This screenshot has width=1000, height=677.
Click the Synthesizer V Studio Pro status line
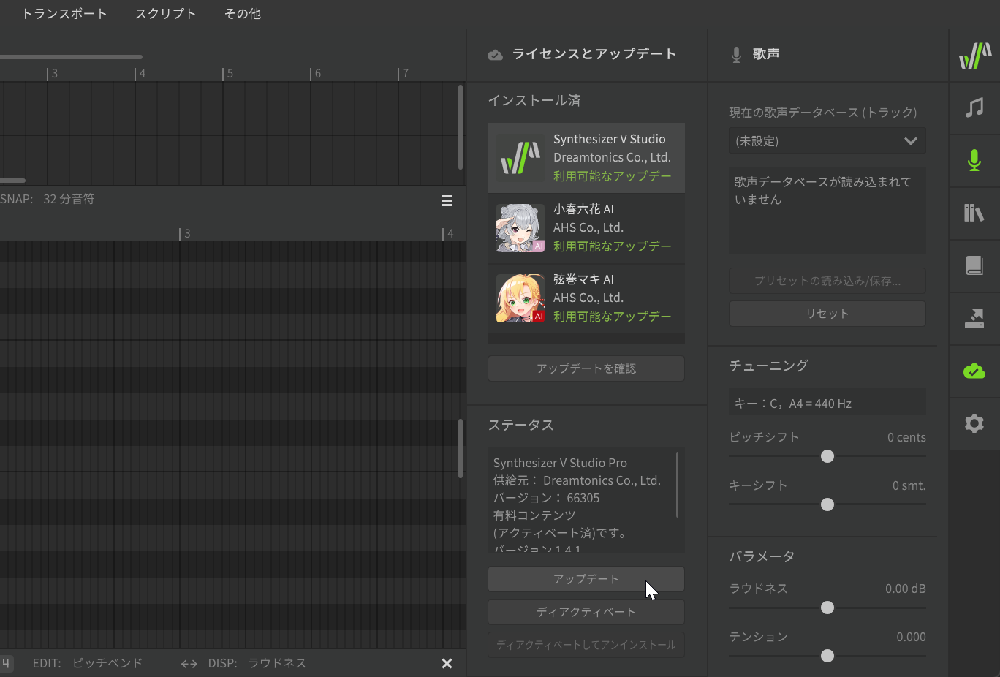(x=560, y=463)
